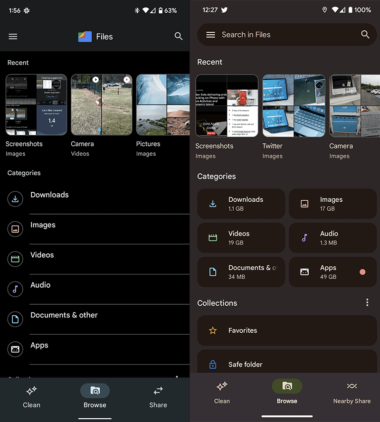The image size is (380, 422).
Task: Switch to the Clean tab beside Nearby Share
Action: 222,392
